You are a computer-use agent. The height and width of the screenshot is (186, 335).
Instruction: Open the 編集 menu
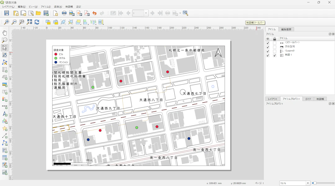coord(22,7)
